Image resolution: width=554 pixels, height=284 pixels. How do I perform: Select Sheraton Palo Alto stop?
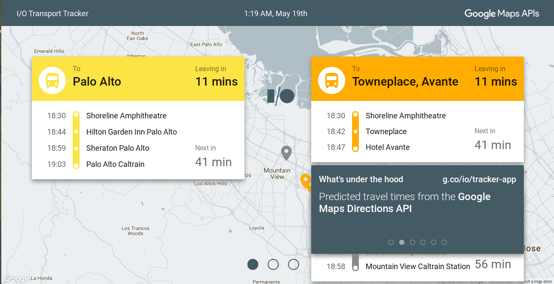click(x=118, y=148)
